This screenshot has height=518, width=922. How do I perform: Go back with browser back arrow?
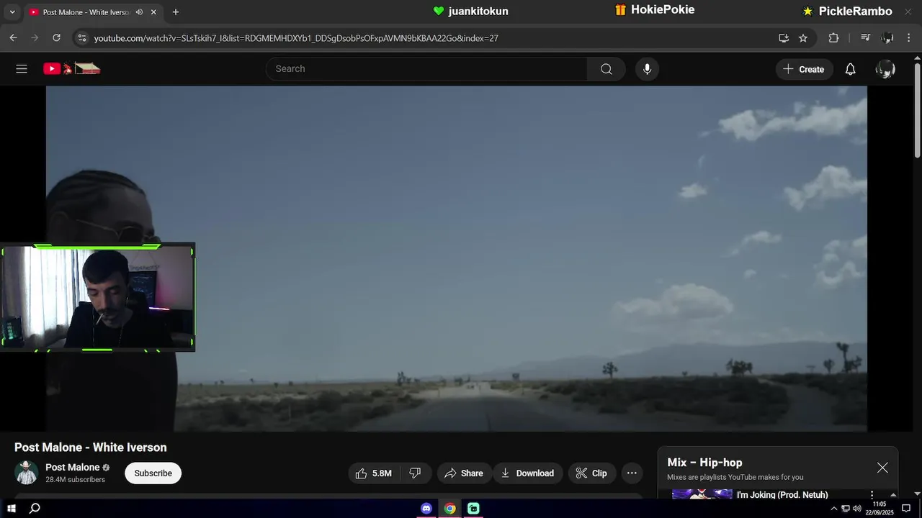(13, 37)
